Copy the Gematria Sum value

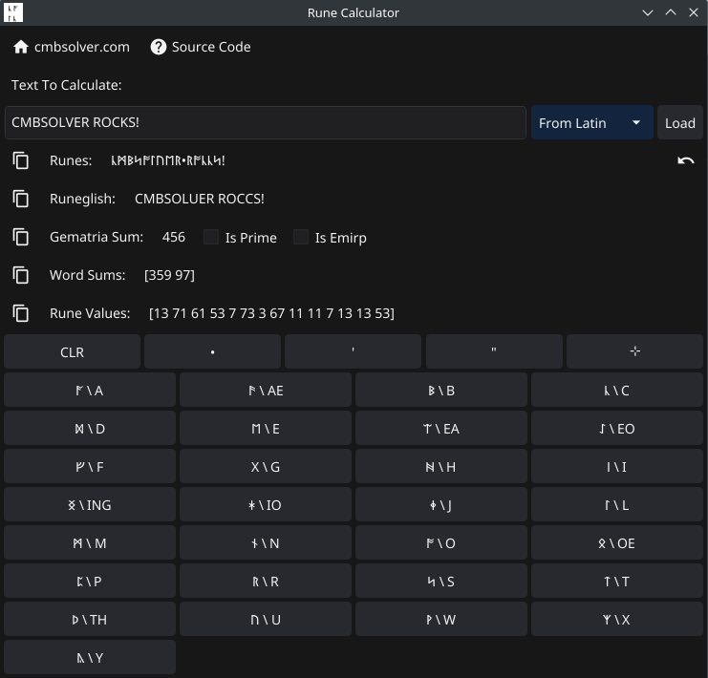(21, 237)
